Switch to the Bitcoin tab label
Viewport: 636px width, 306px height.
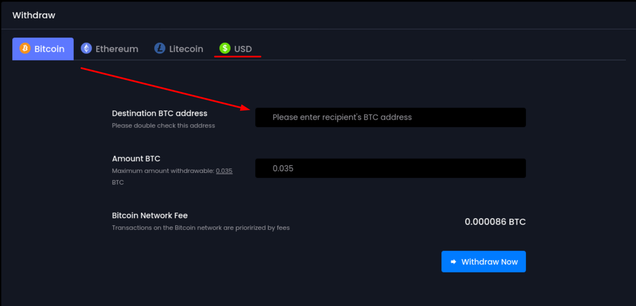(49, 49)
